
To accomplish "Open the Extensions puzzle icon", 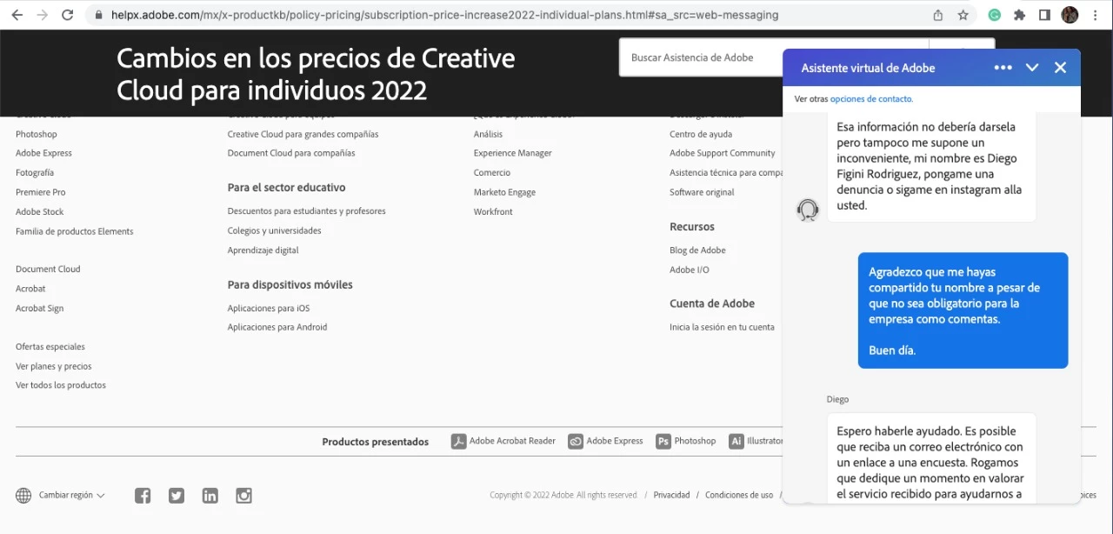I will coord(1020,15).
